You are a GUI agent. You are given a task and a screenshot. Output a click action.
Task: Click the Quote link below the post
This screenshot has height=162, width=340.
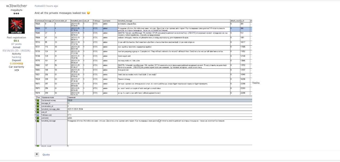pos(46,155)
